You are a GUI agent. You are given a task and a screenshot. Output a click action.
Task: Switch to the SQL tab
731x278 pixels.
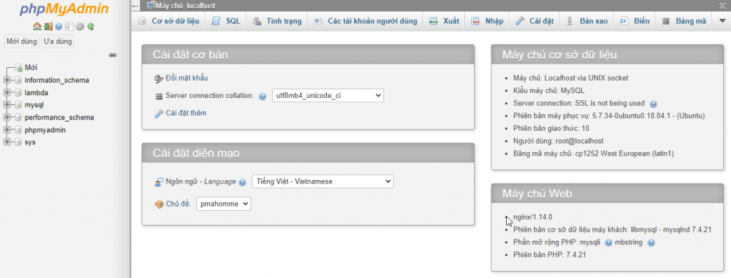[226, 21]
